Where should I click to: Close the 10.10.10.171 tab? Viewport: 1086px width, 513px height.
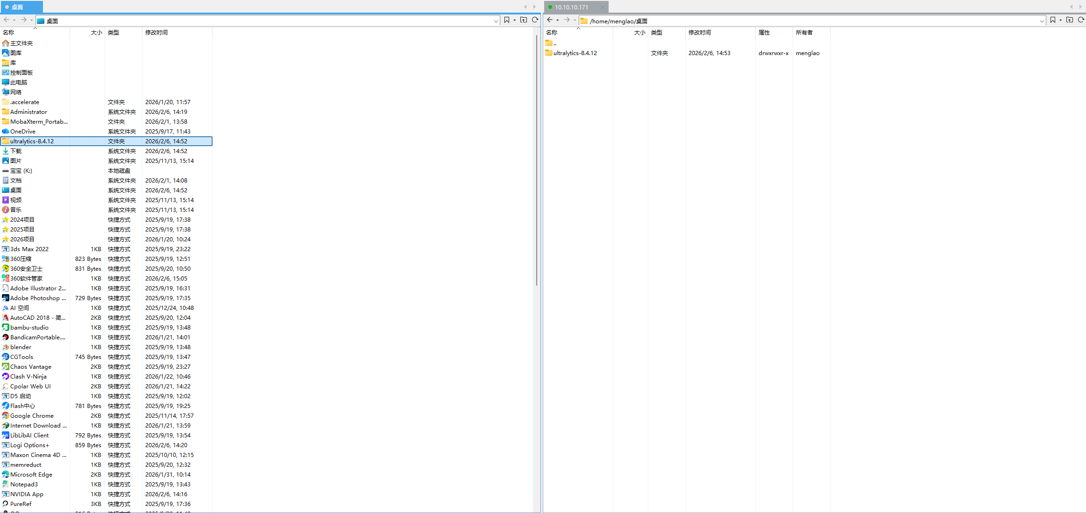(603, 7)
